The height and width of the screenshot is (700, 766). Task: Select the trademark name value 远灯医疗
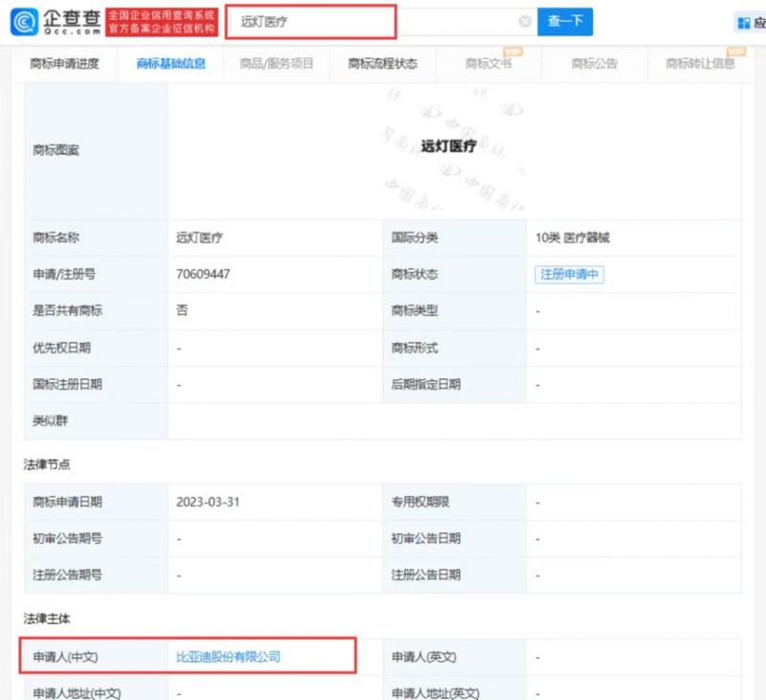[x=199, y=237]
